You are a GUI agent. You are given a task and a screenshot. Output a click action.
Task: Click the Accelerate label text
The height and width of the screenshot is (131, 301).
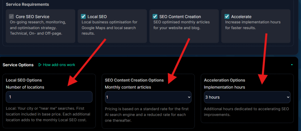click(x=241, y=17)
